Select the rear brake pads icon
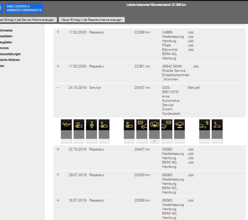The height and width of the screenshot is (220, 248). (167, 125)
